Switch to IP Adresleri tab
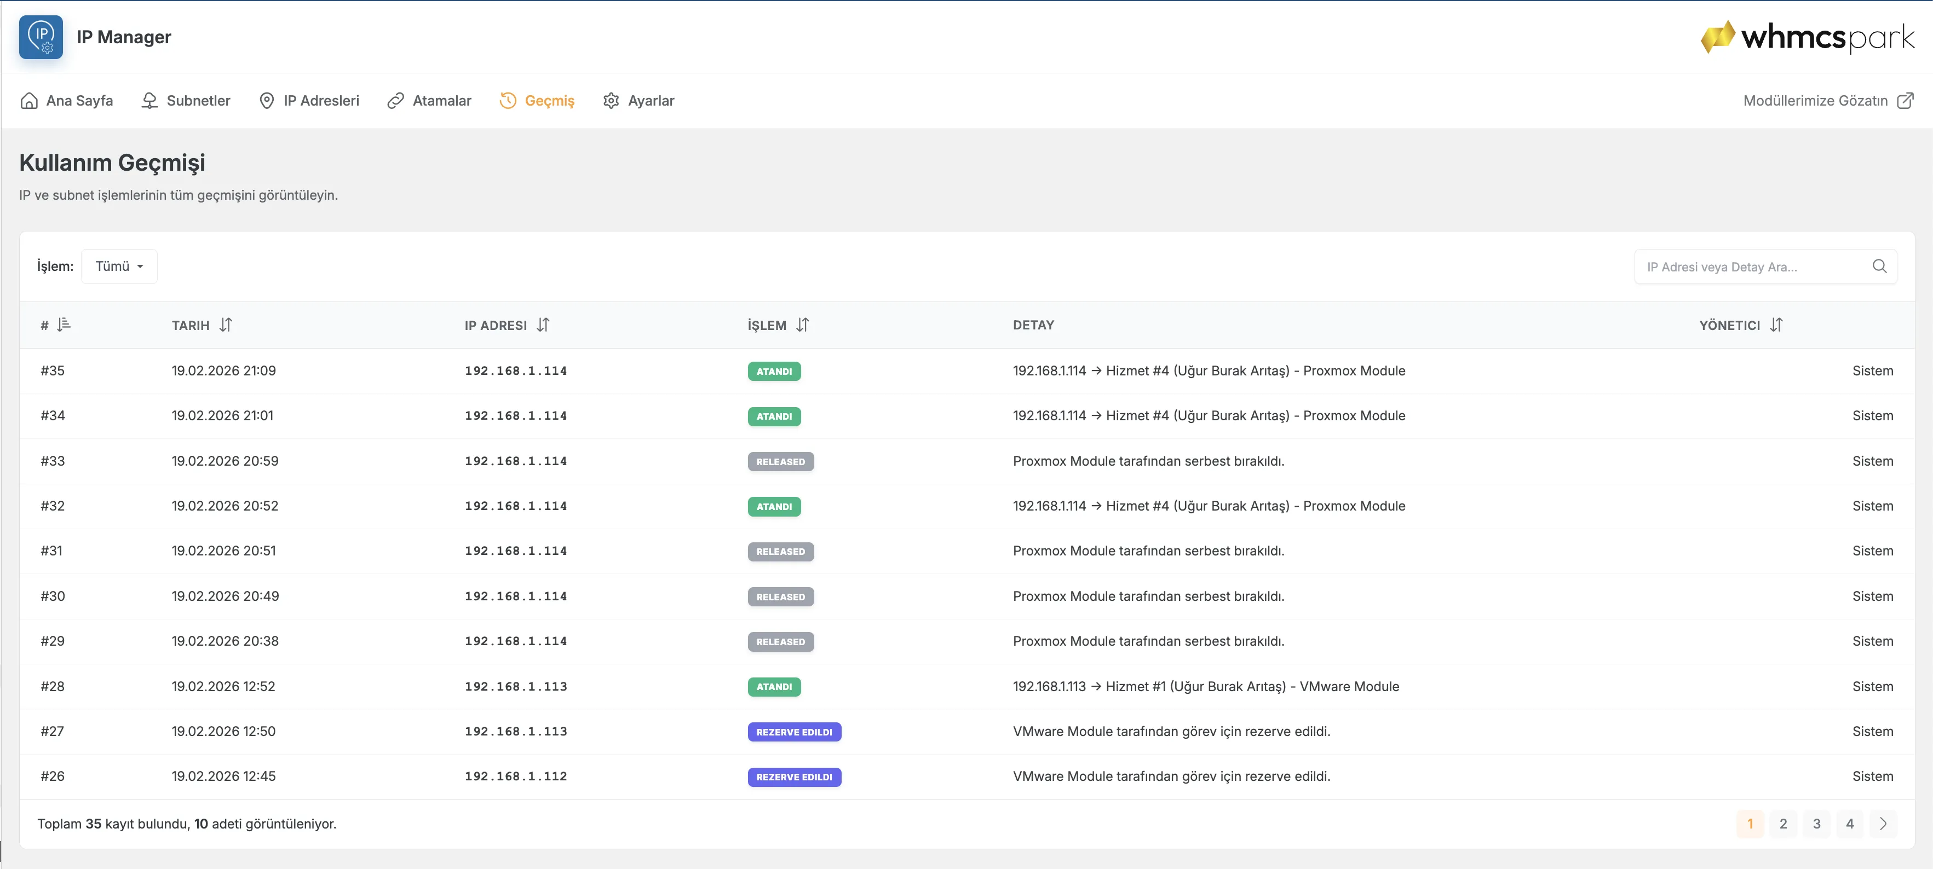Screen dimensions: 1933x869 (308, 101)
